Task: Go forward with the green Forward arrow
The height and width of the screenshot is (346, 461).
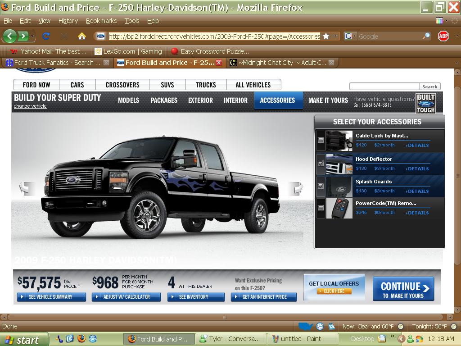Action: [23, 36]
